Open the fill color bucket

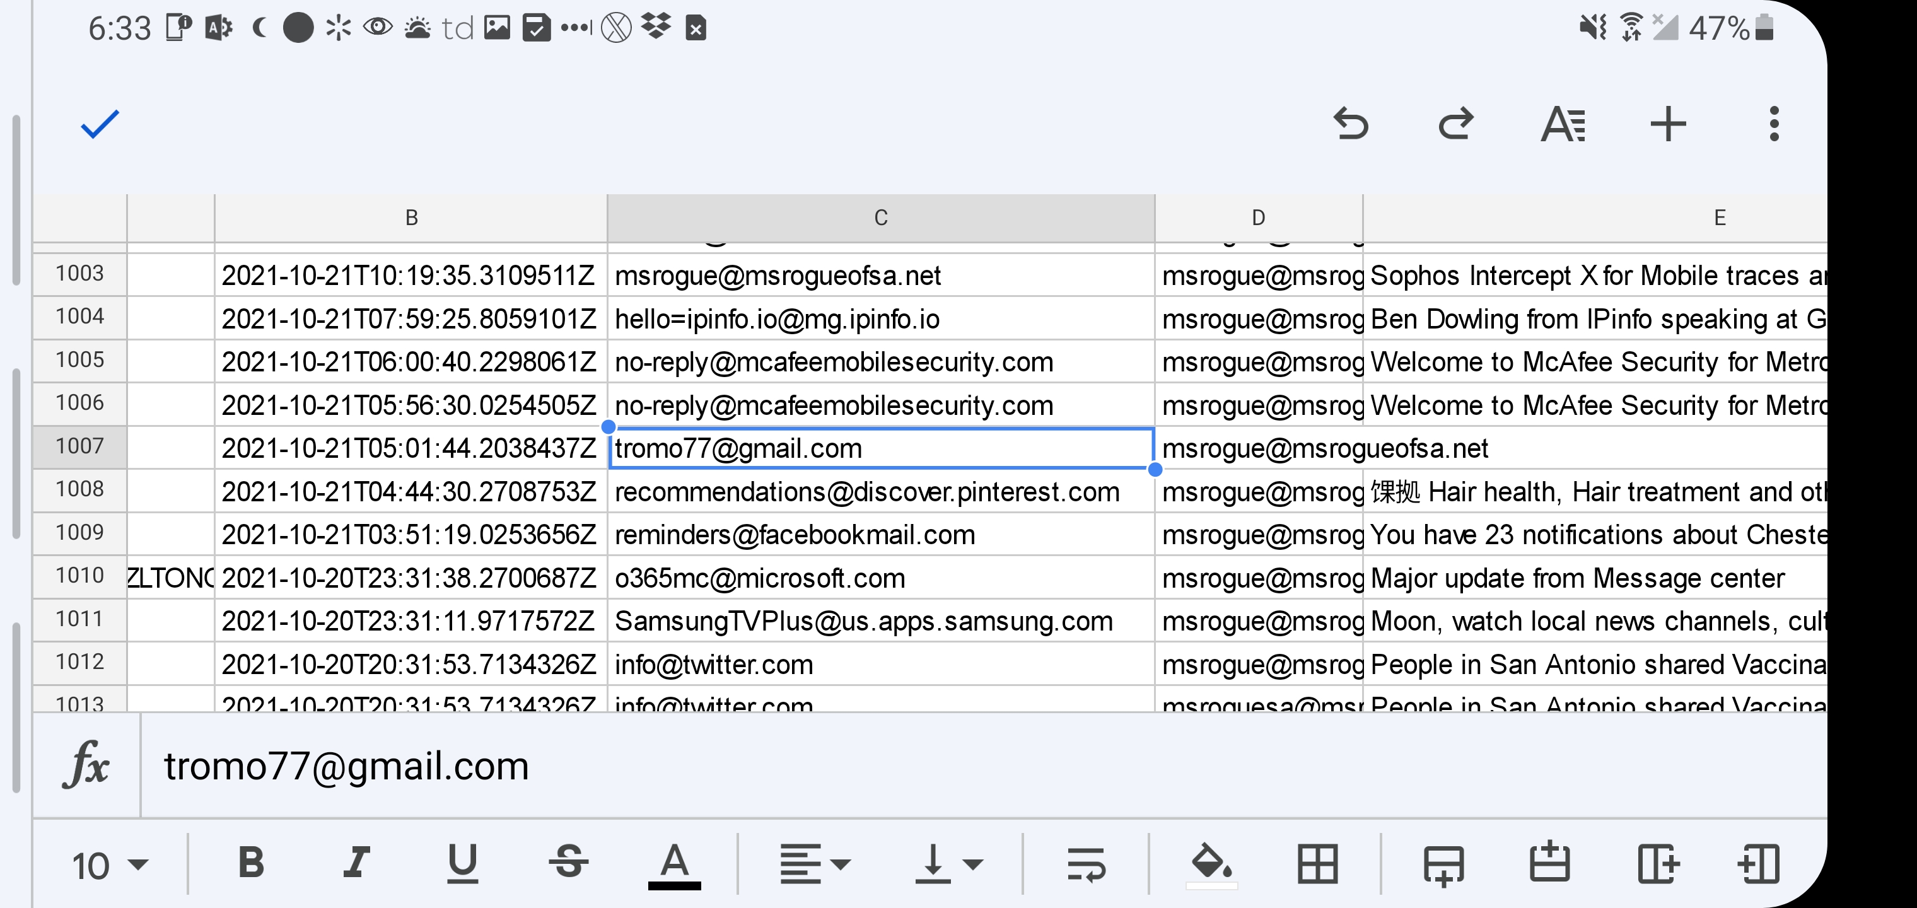1211,864
